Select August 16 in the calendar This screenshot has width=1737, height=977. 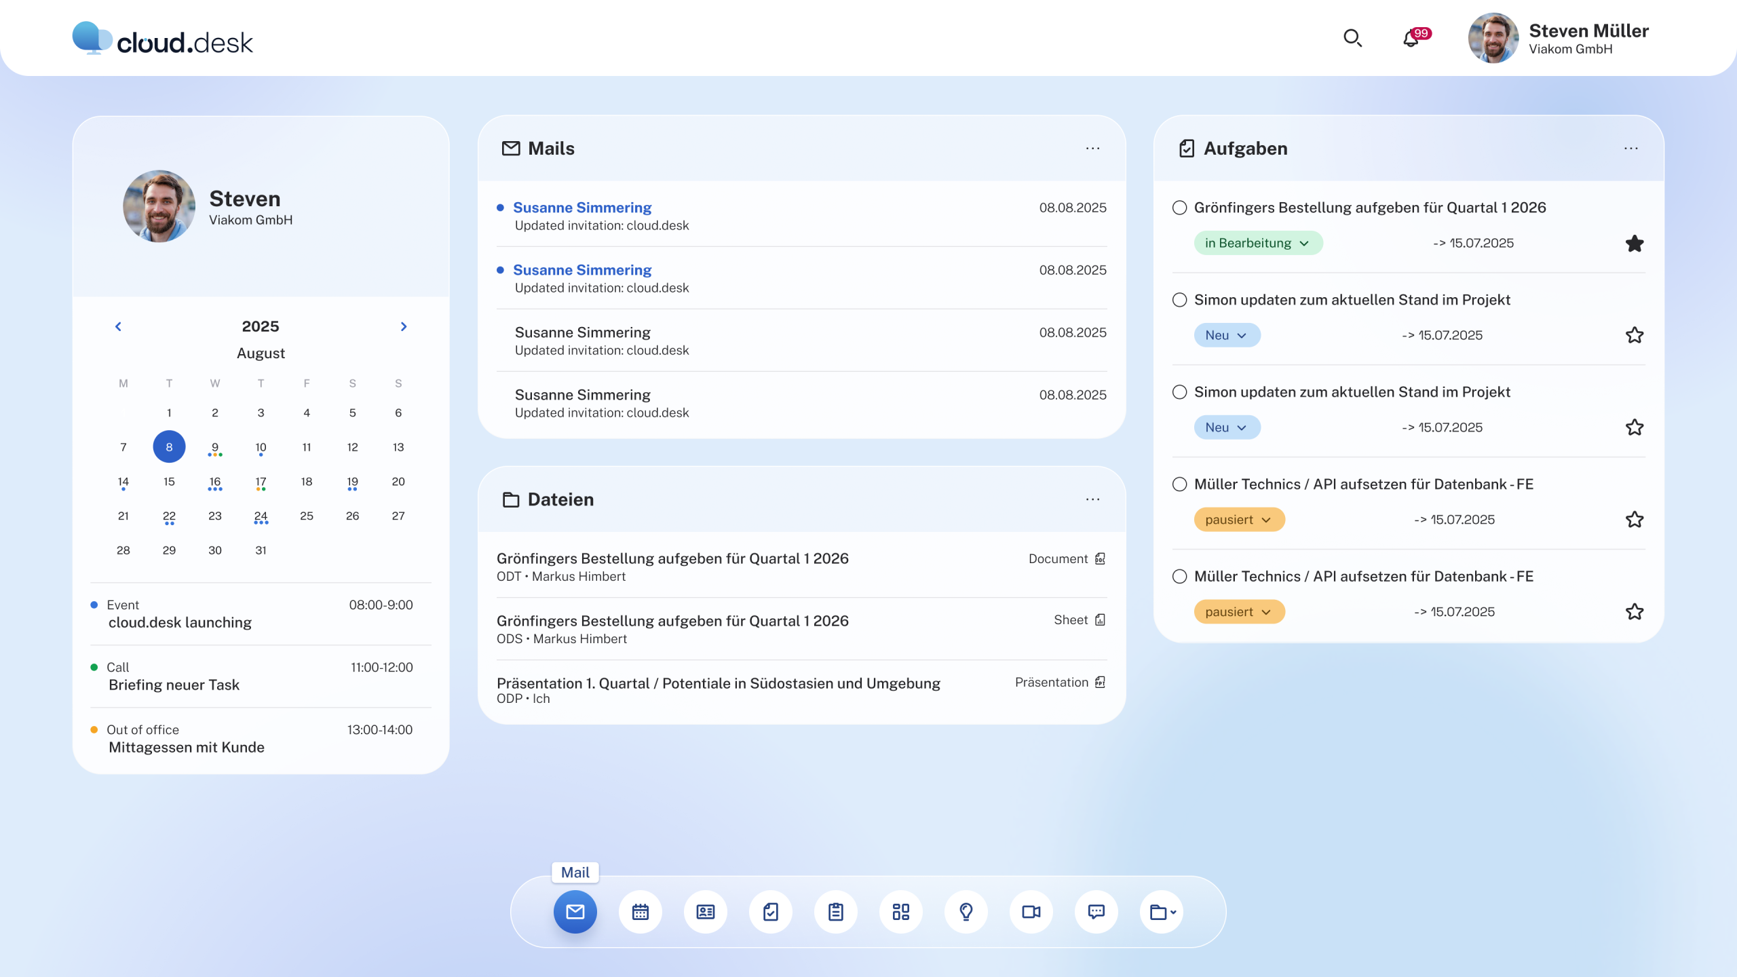[x=215, y=482]
